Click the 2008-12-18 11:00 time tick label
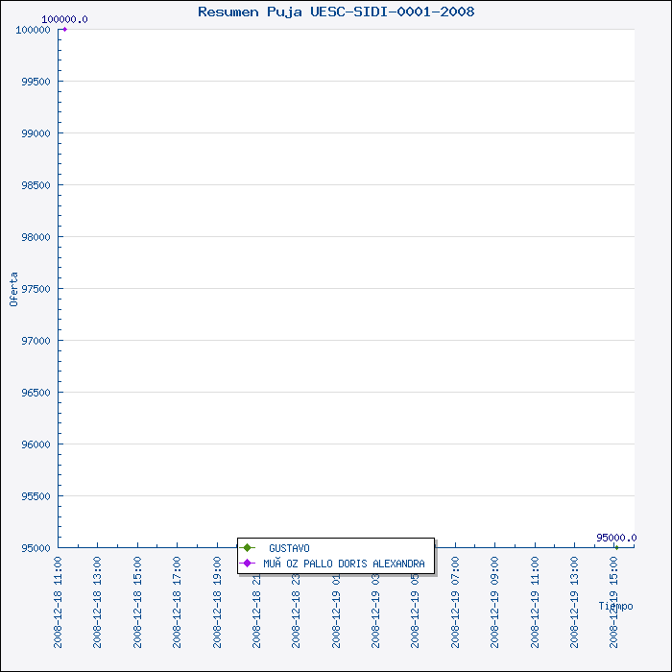Screen dimensions: 672x672 pos(59,588)
